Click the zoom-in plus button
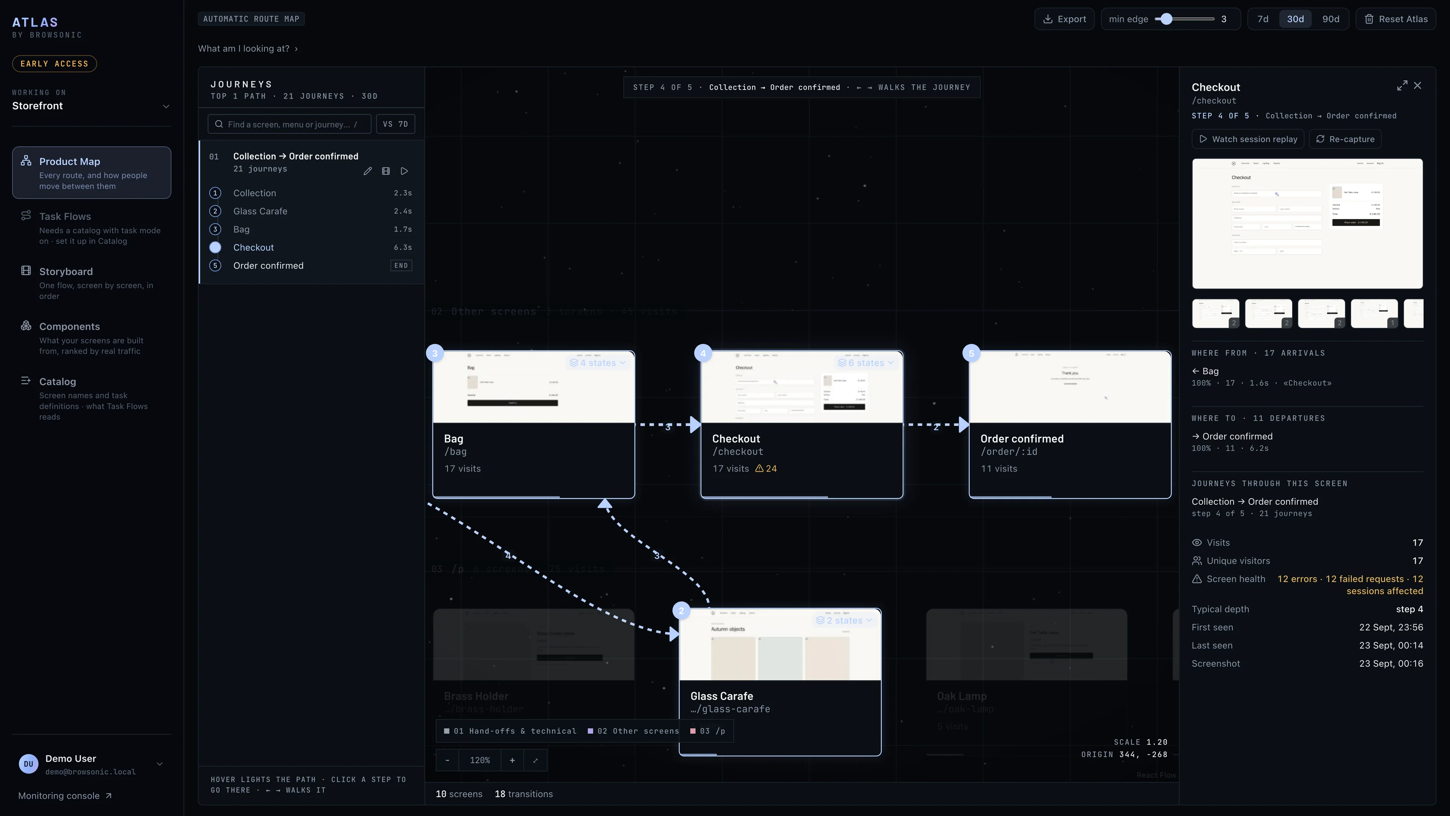 pyautogui.click(x=512, y=760)
